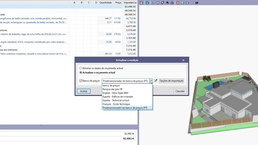Screen dimensions: 258x145
Task: Click the green diagonal panel icon
Action: point(183,3)
